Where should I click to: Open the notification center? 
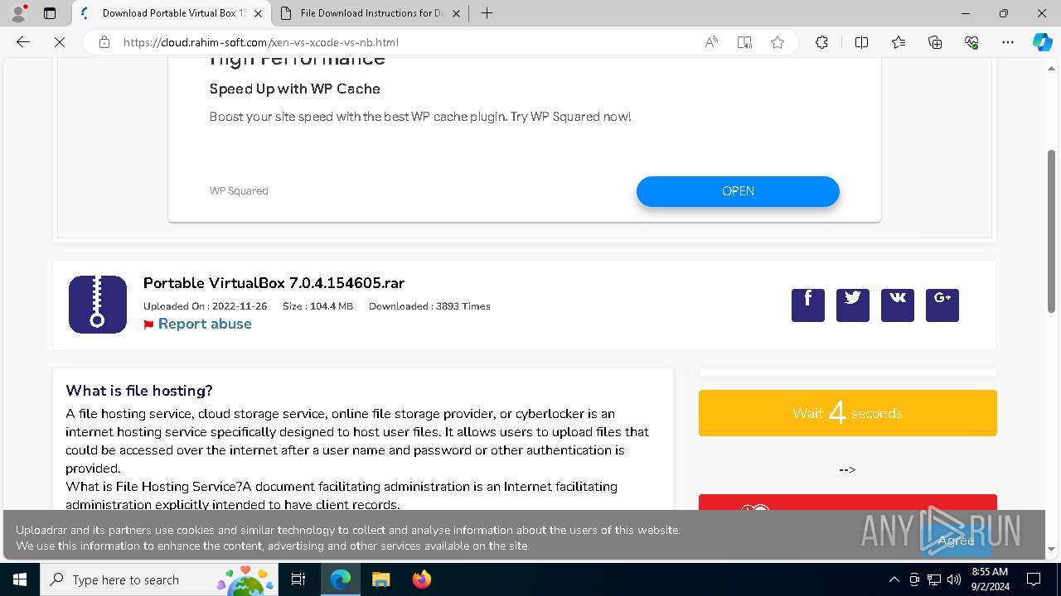coord(1034,579)
